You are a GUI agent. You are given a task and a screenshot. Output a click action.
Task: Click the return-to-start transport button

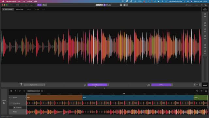[x=11, y=91]
